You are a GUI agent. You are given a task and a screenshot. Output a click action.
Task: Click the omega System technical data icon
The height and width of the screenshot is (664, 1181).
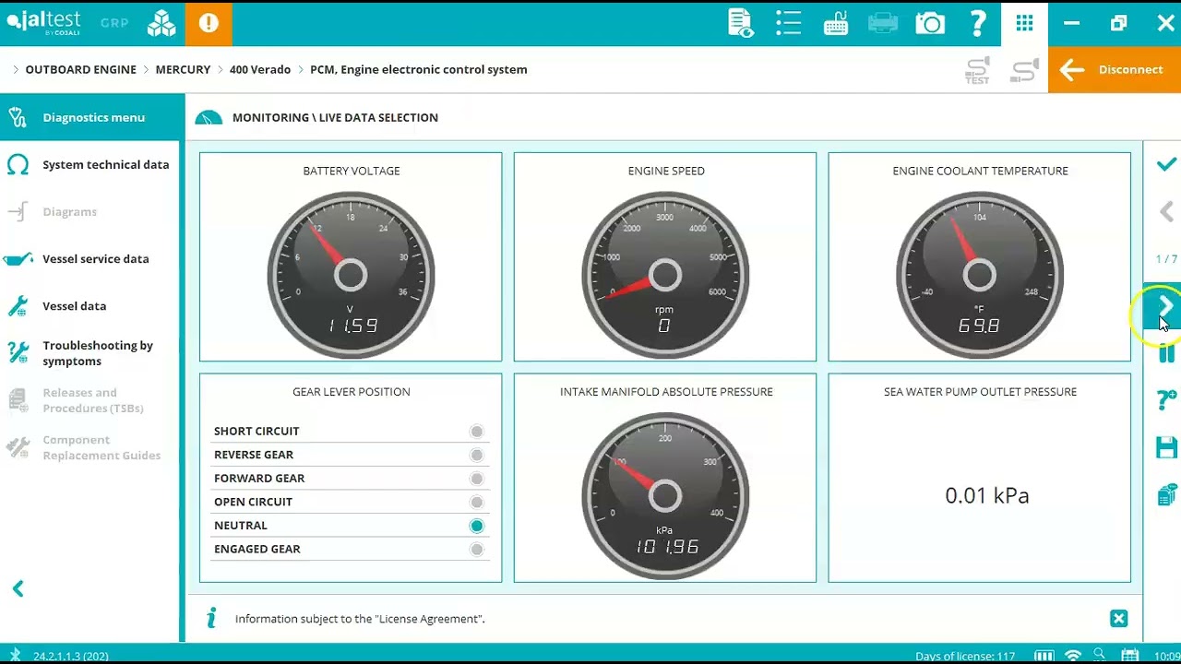pyautogui.click(x=18, y=164)
